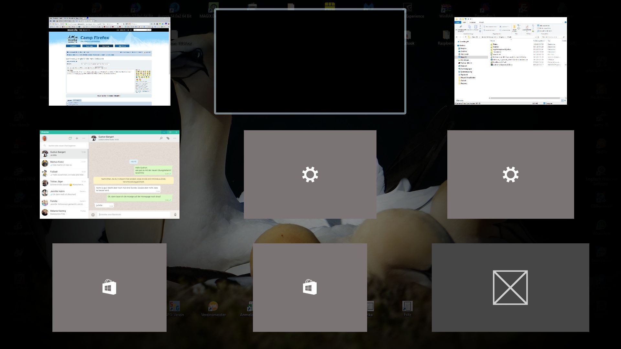621x349 pixels.
Task: Click the Settings gear thumbnail below the File Explorer window
Action: pos(510,174)
